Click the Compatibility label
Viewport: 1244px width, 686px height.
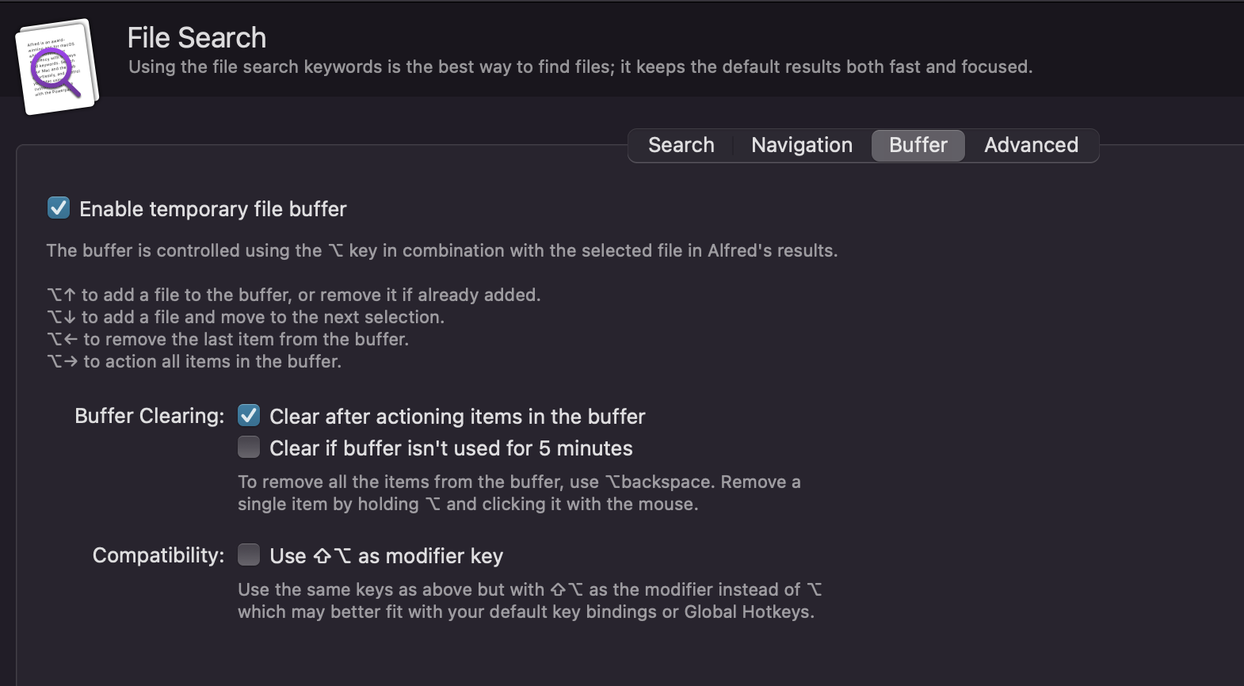tap(156, 555)
